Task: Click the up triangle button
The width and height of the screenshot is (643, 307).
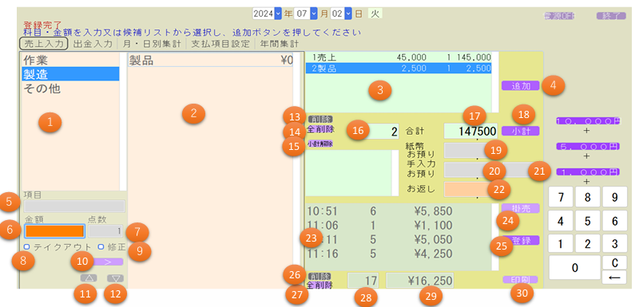Action: point(89,278)
